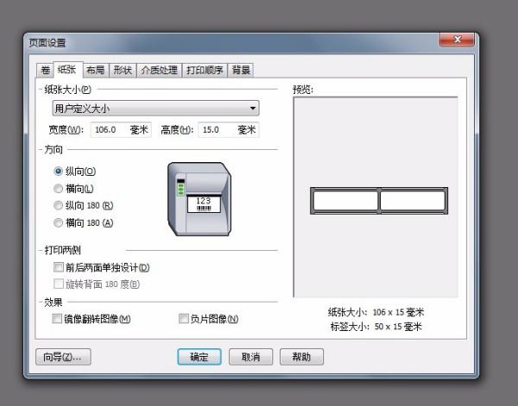Open the 向导(Z)... wizard
Viewport: 518px width, 406px height.
[63, 357]
